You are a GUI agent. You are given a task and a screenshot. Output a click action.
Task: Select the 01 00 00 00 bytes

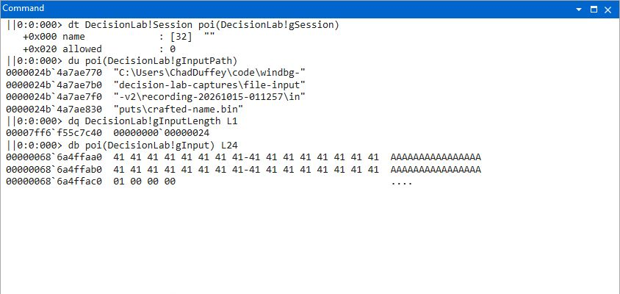pyautogui.click(x=144, y=182)
